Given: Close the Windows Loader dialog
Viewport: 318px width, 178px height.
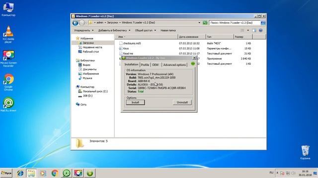Looking at the screenshot, I should [194, 58].
